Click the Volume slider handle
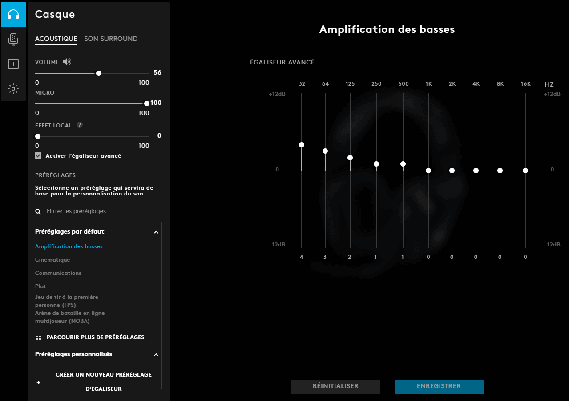 (x=99, y=73)
